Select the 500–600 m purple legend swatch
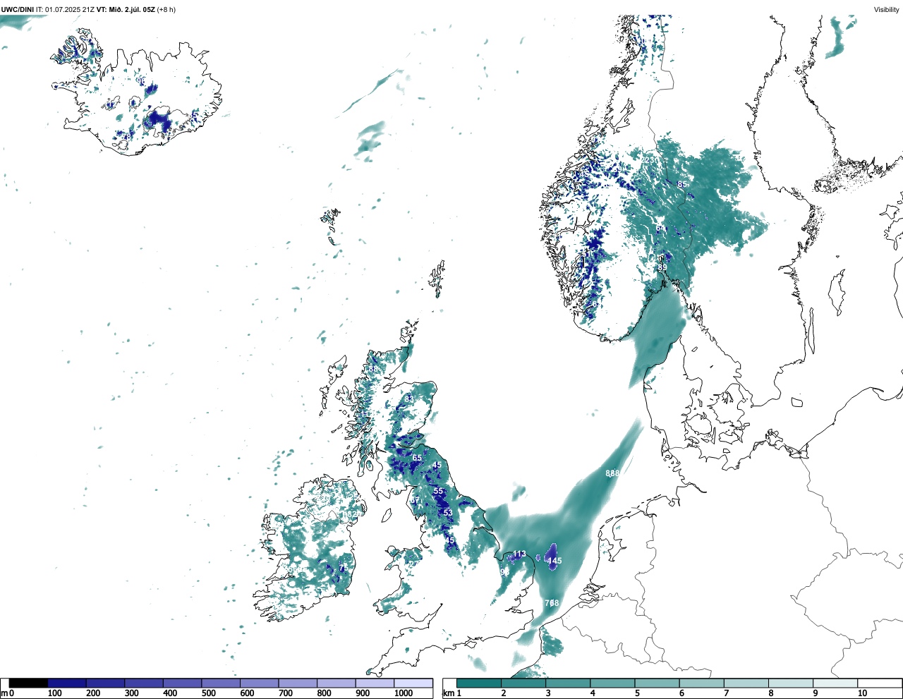The height and width of the screenshot is (699, 903). [x=221, y=683]
